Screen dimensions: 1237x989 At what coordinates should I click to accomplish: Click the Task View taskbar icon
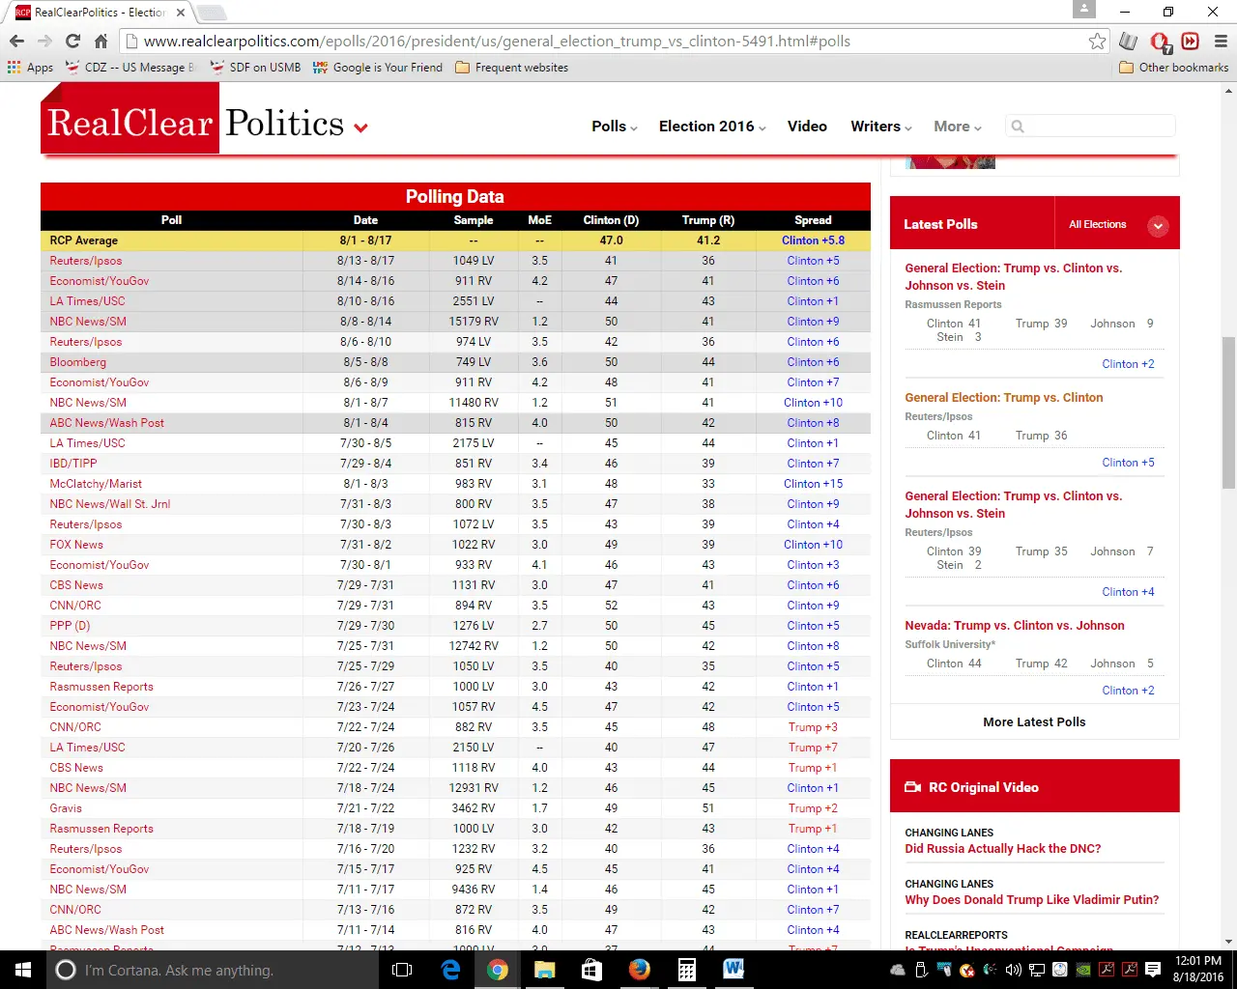pos(403,970)
